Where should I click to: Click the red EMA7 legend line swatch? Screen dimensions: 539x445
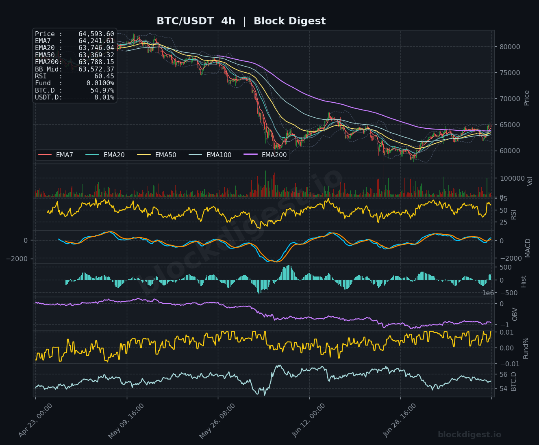(45, 155)
